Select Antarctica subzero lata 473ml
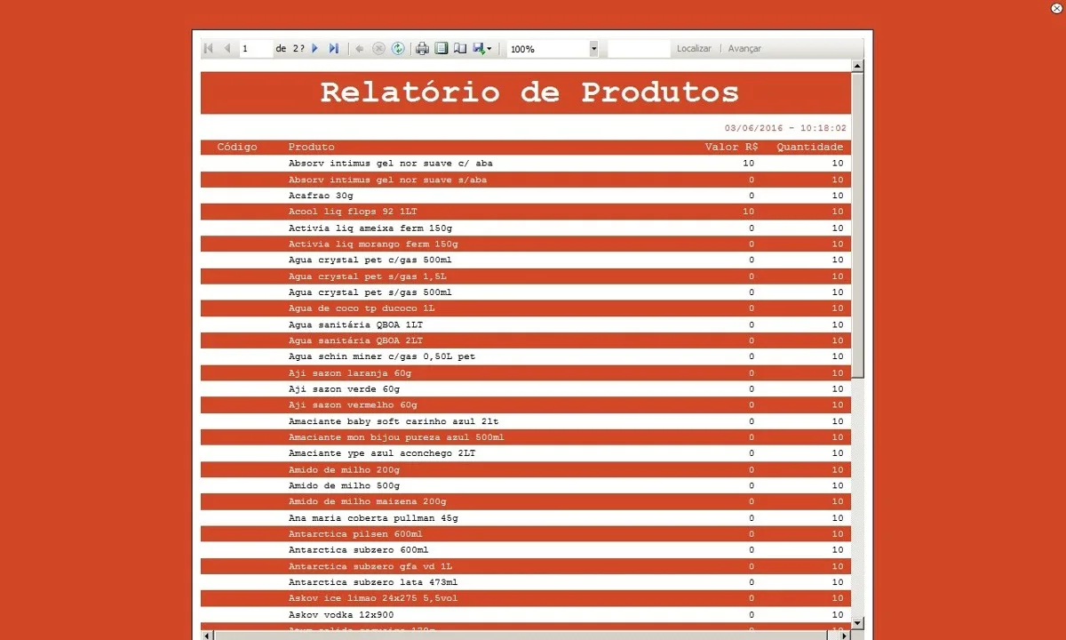The image size is (1066, 640). pyautogui.click(x=526, y=582)
